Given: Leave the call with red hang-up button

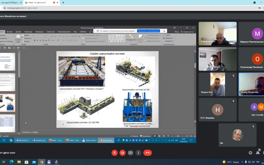Looking at the screenshot, I should pyautogui.click(x=148, y=153).
